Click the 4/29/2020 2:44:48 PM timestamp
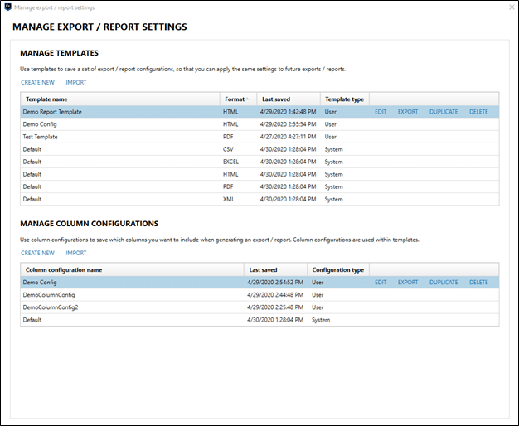The image size is (519, 426). pos(275,295)
